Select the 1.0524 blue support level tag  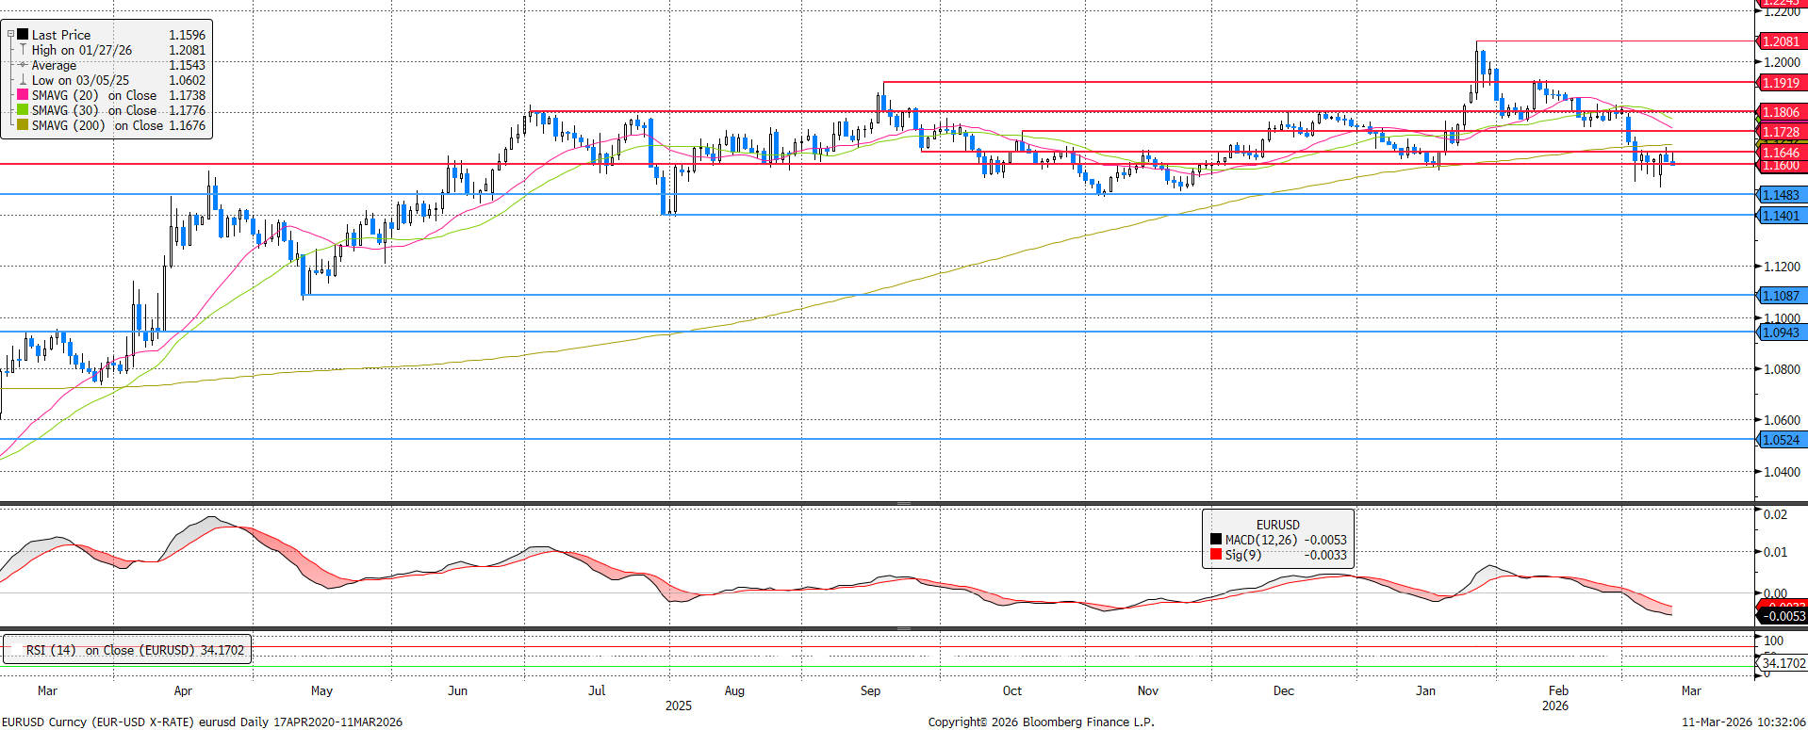pos(1780,440)
